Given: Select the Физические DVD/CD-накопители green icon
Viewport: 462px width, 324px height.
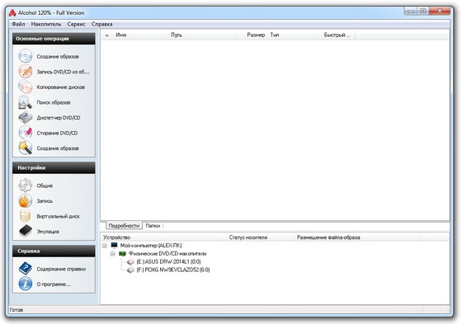Looking at the screenshot, I should [x=122, y=253].
